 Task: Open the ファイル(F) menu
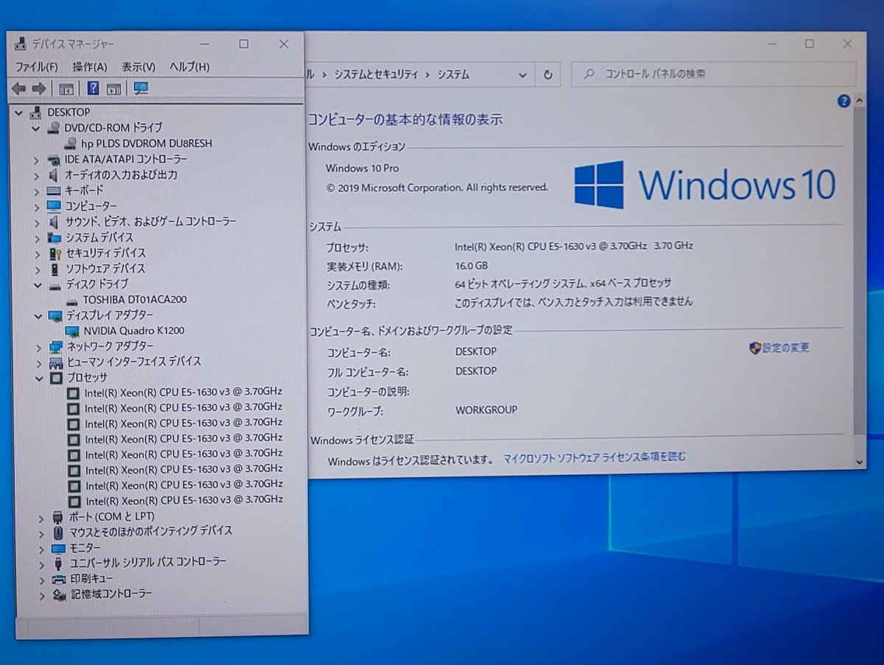37,67
